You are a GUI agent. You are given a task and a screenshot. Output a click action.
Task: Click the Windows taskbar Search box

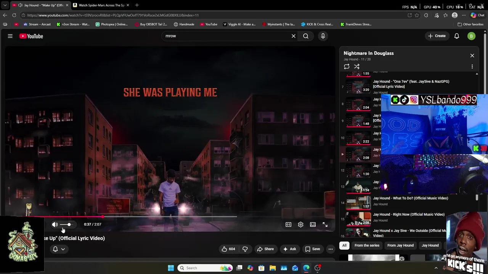(205, 268)
